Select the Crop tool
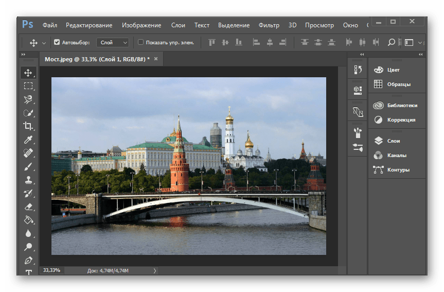This screenshot has width=444, height=292. (x=28, y=126)
